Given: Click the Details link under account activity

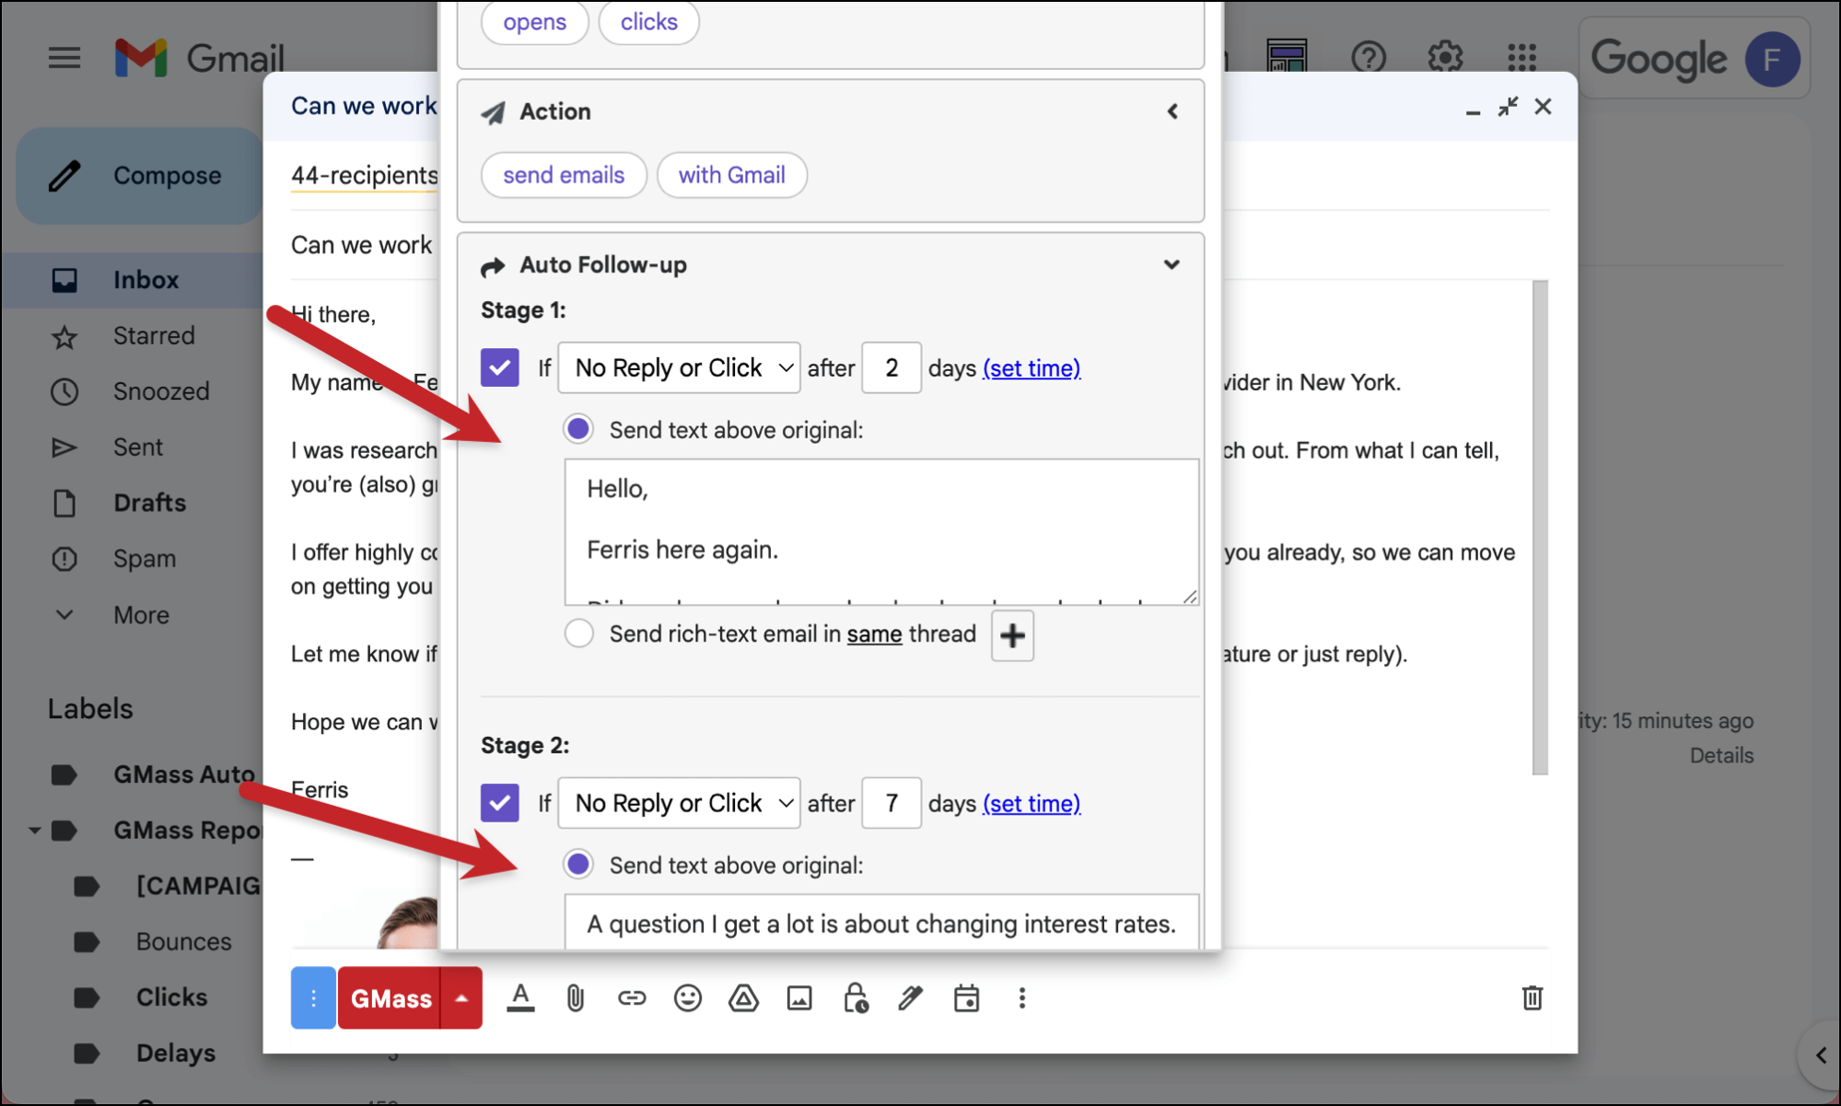Looking at the screenshot, I should (x=1721, y=756).
